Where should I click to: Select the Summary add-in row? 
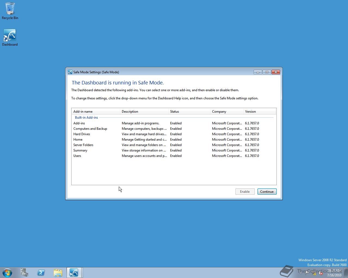pos(174,150)
